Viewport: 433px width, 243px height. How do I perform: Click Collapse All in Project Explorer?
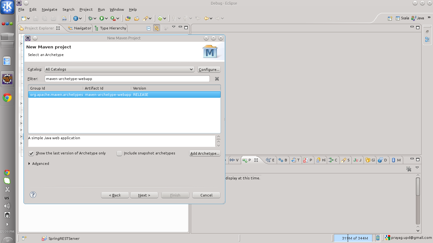149,28
